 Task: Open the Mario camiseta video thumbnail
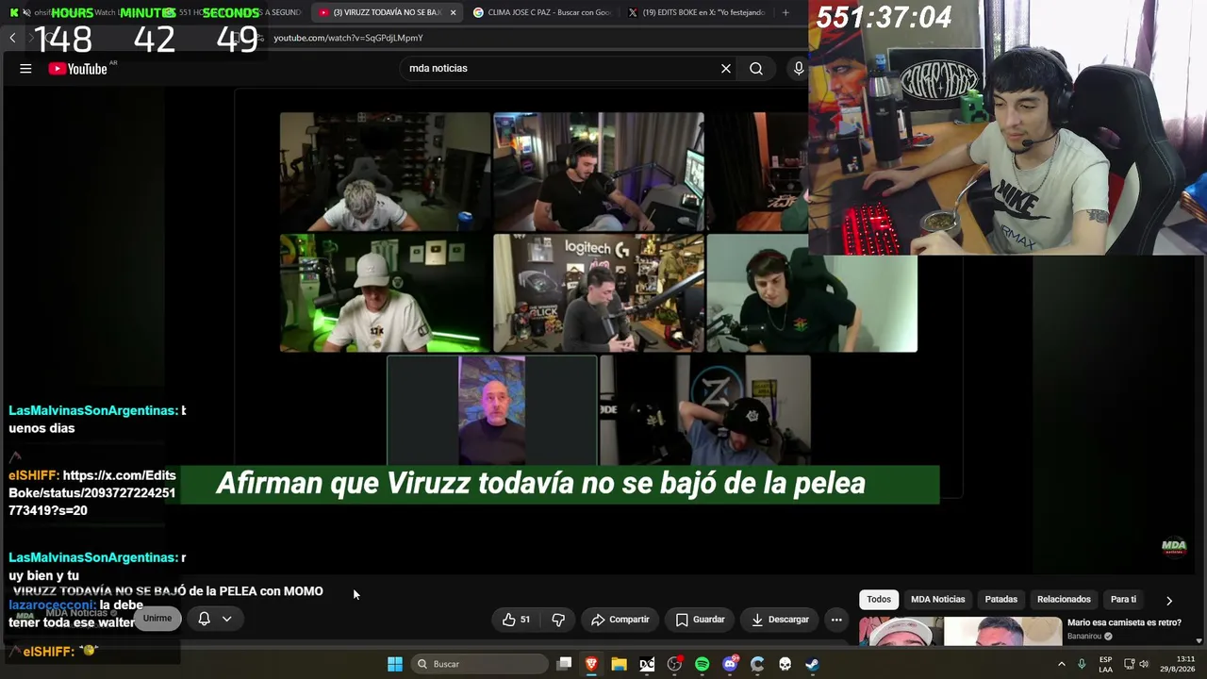tap(960, 631)
